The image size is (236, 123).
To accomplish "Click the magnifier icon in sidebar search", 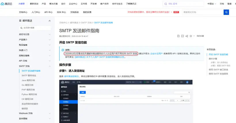I will pos(21,28).
